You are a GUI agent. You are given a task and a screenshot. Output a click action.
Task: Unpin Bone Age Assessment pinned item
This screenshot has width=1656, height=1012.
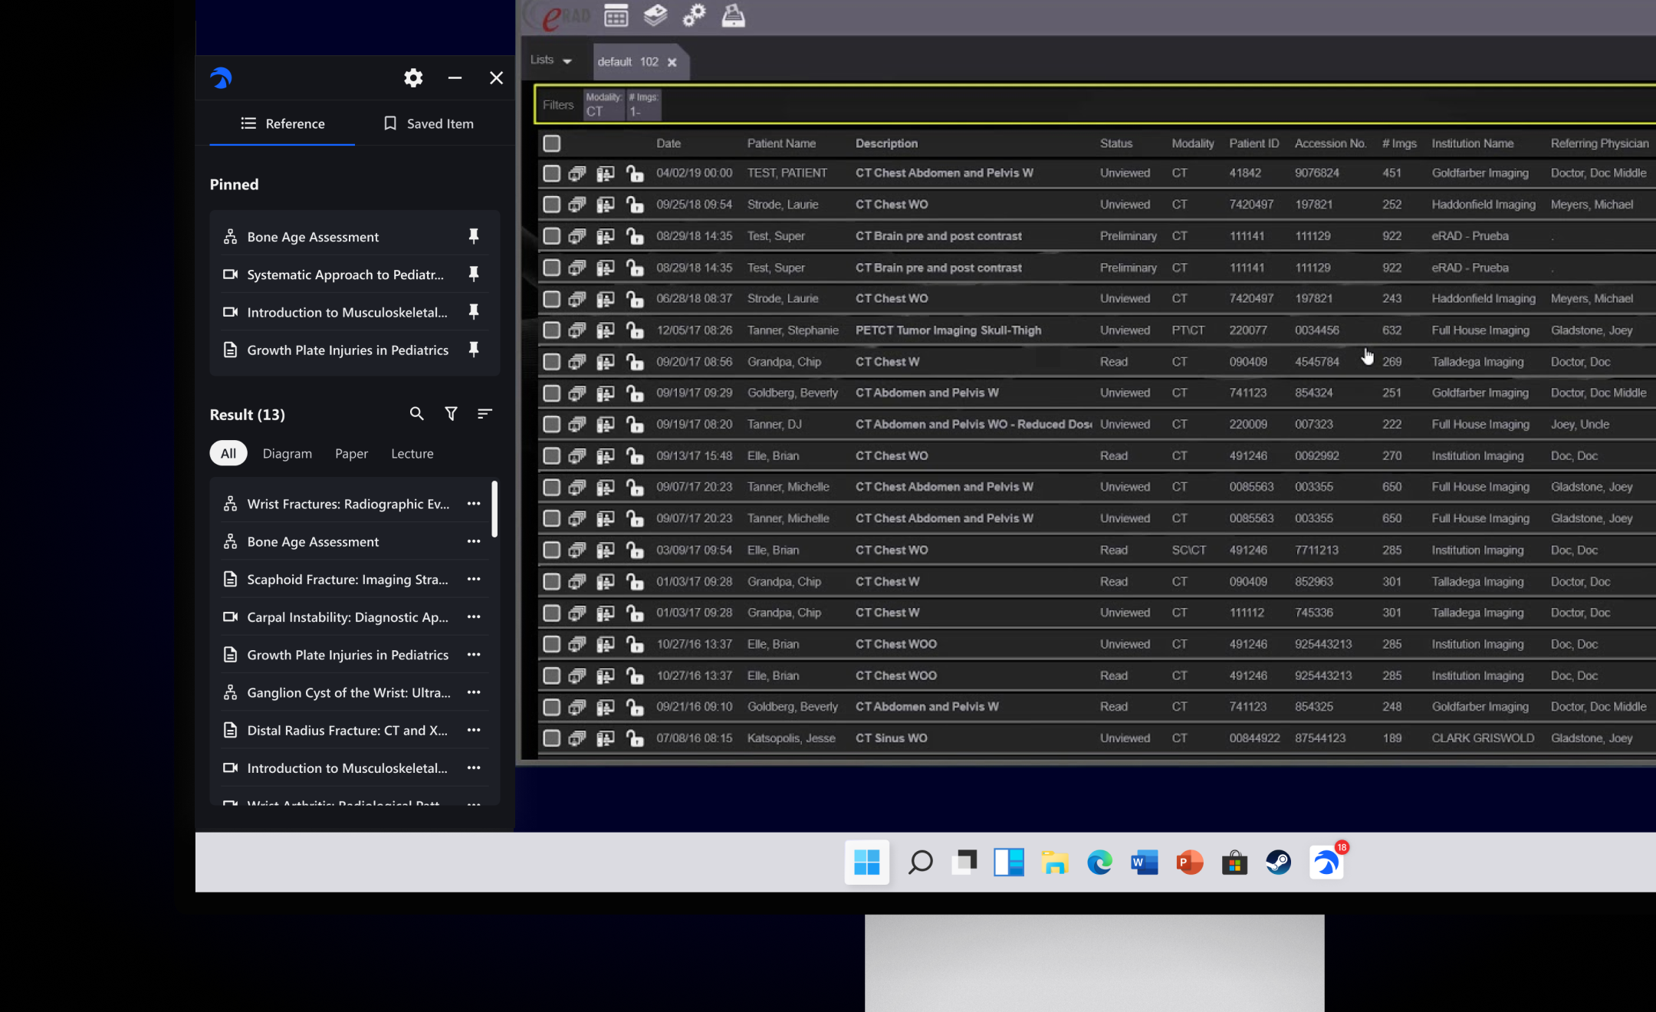[474, 236]
